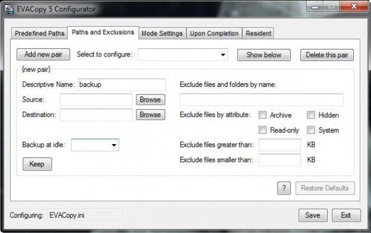
Task: Focus the Descriptive Name field containing backup
Action: tap(122, 84)
